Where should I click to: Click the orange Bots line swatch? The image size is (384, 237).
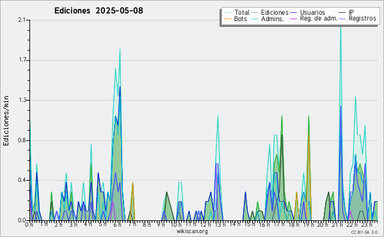click(227, 19)
